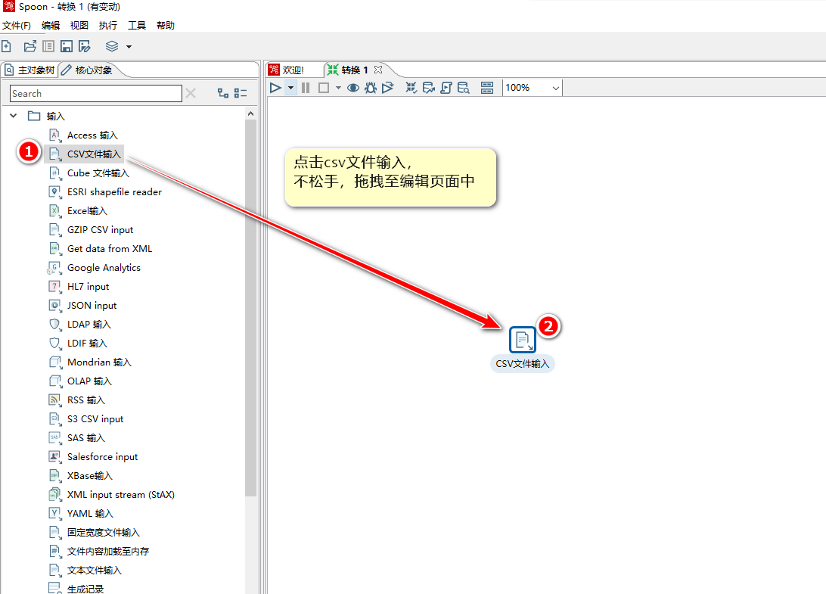Select JSON input step
826x594 pixels.
click(82, 306)
